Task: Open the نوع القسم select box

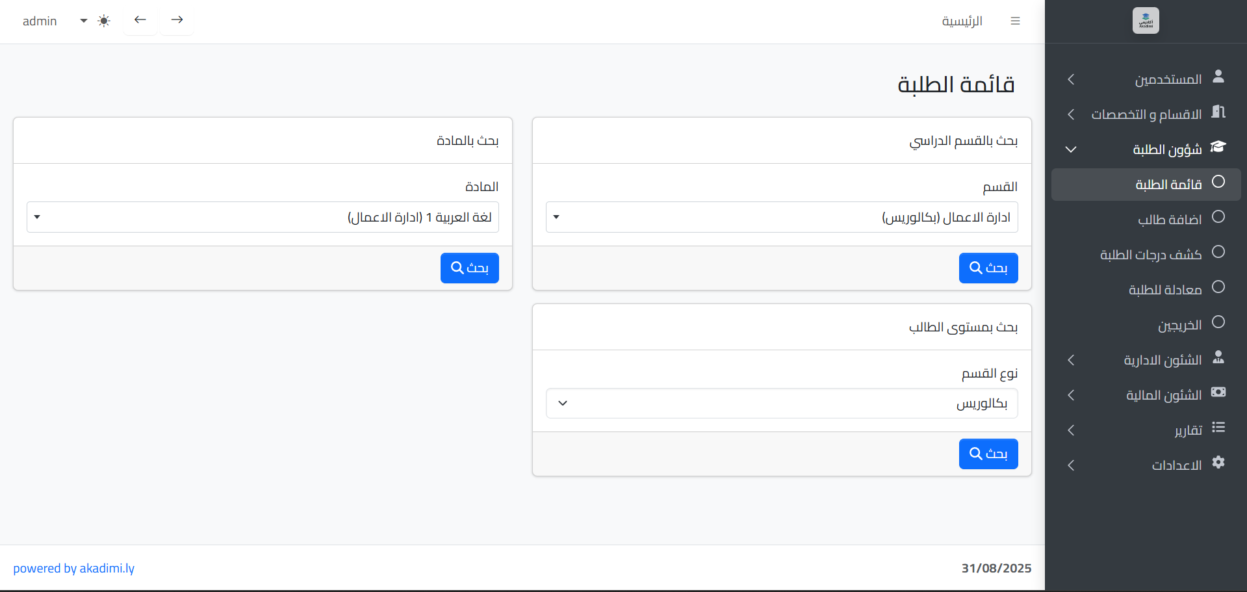Action: (x=782, y=404)
